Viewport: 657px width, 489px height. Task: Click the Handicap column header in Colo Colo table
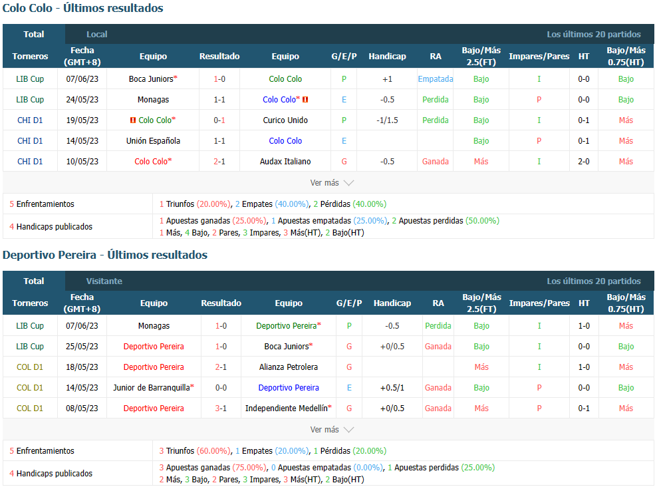(387, 56)
